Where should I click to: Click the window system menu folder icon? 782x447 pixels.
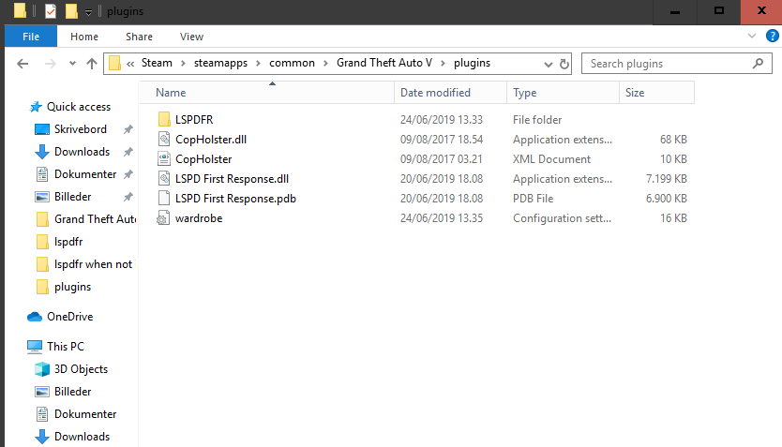(x=20, y=10)
